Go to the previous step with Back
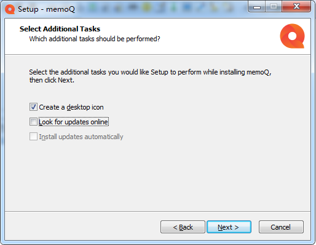 point(183,227)
